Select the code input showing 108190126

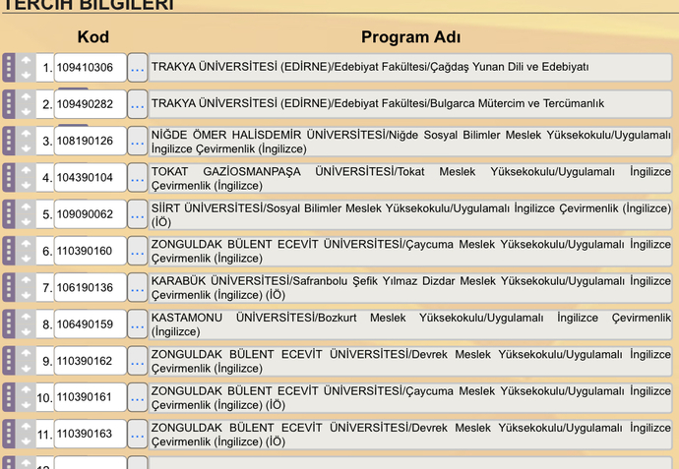91,141
